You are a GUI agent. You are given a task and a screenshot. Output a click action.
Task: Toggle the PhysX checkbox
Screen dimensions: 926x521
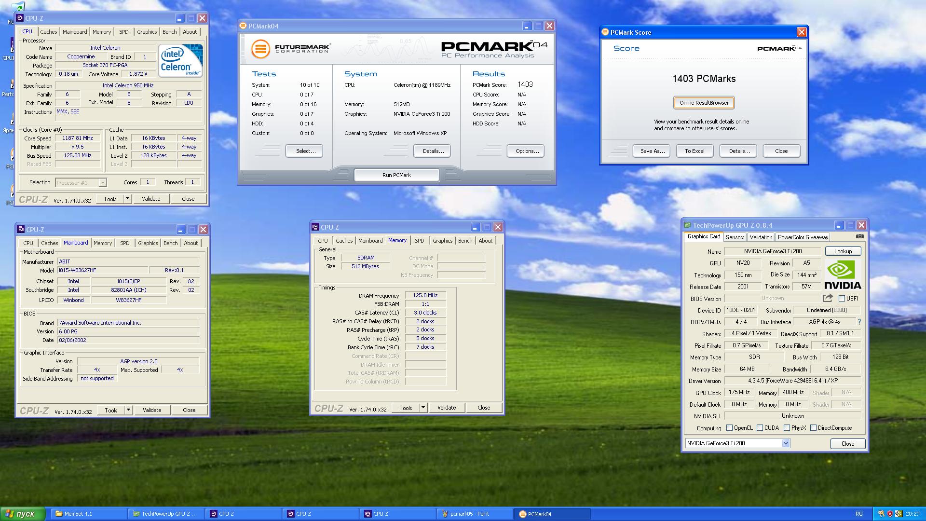[x=787, y=428]
